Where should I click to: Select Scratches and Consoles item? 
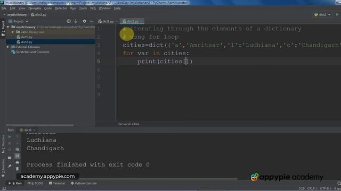click(30, 52)
